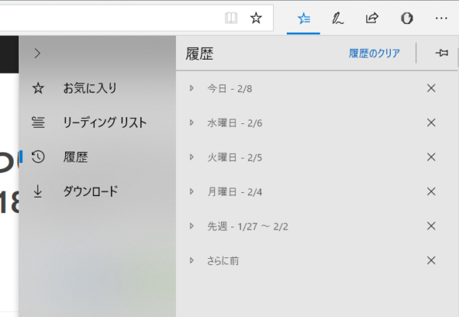Open the お気に入り section

pos(97,88)
